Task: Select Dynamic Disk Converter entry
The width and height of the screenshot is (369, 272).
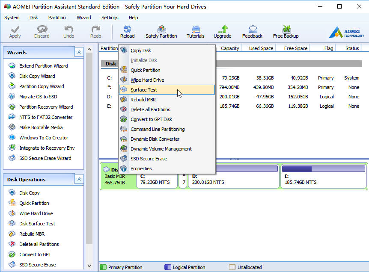Action: coord(167,139)
